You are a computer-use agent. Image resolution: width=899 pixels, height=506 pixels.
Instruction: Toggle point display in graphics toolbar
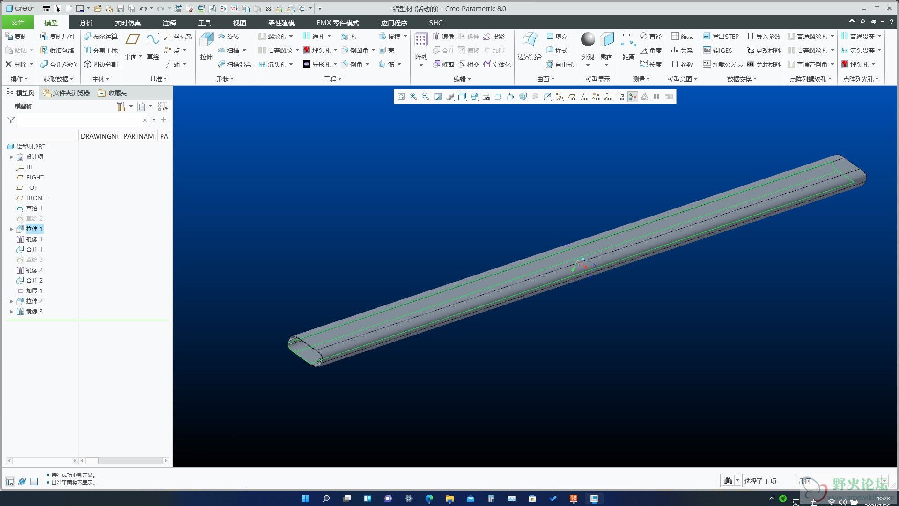point(596,97)
